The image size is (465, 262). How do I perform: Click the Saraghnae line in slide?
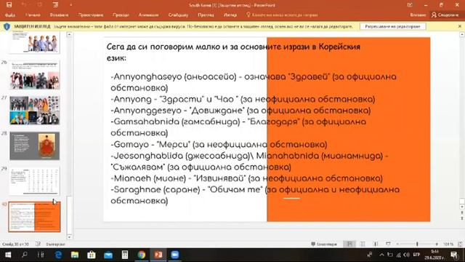[x=255, y=195]
